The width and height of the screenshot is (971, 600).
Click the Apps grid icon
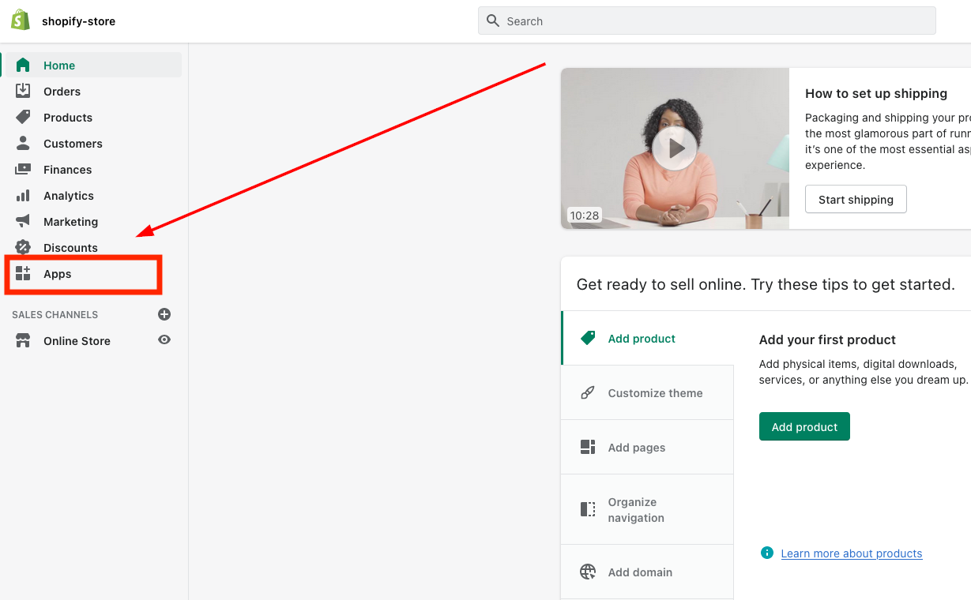point(23,274)
